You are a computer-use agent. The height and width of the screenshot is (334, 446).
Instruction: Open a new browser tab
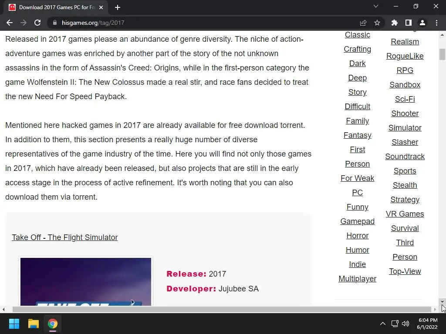(x=118, y=7)
